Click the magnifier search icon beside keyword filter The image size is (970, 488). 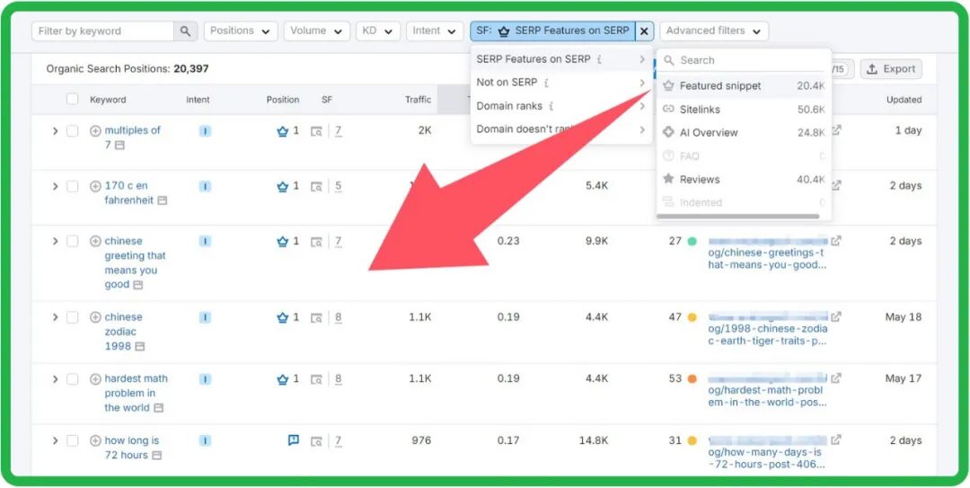tap(185, 31)
